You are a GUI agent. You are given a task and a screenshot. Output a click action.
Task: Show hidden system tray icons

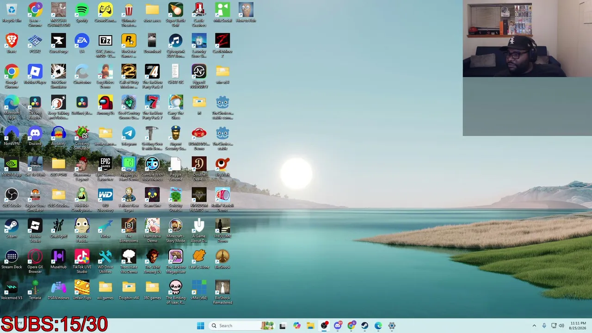pyautogui.click(x=534, y=326)
